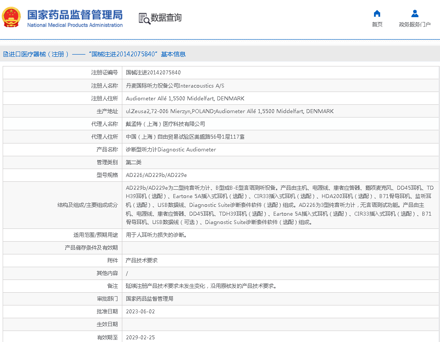
Task: Click the agent name 戴孟特（上海）医疗科技有限公司
Action: (165, 124)
